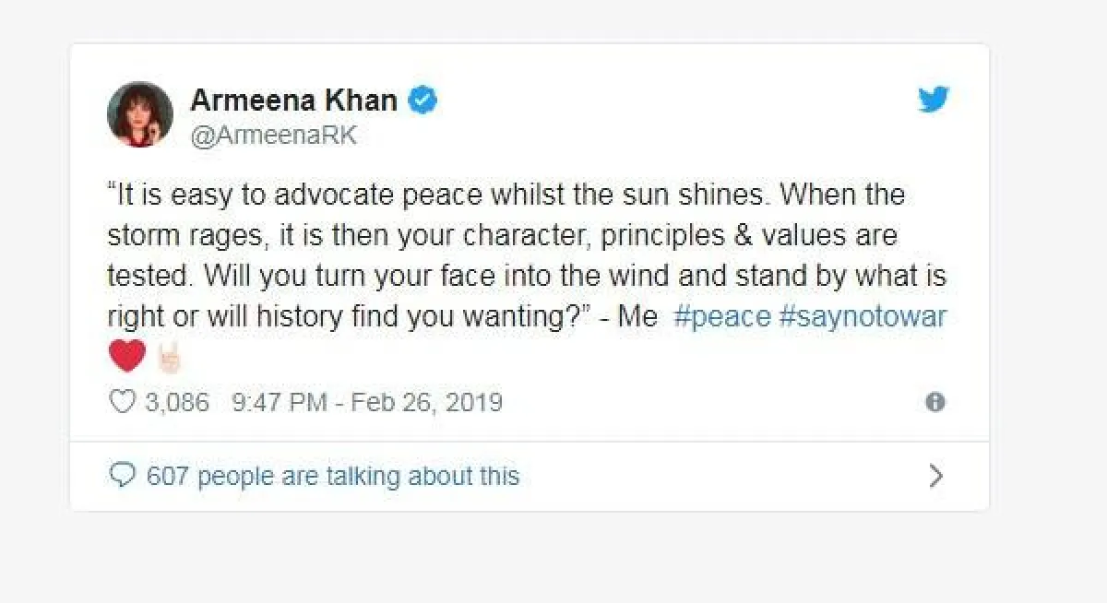Click the Armeena Khan display name
The image size is (1107, 603).
pyautogui.click(x=293, y=100)
